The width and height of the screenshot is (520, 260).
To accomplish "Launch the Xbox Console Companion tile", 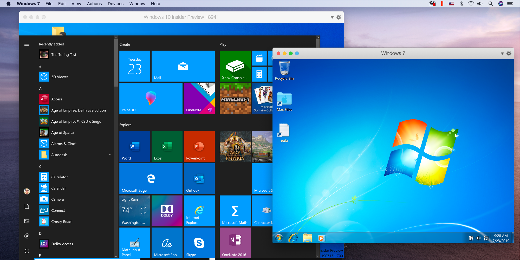I will 235,66.
